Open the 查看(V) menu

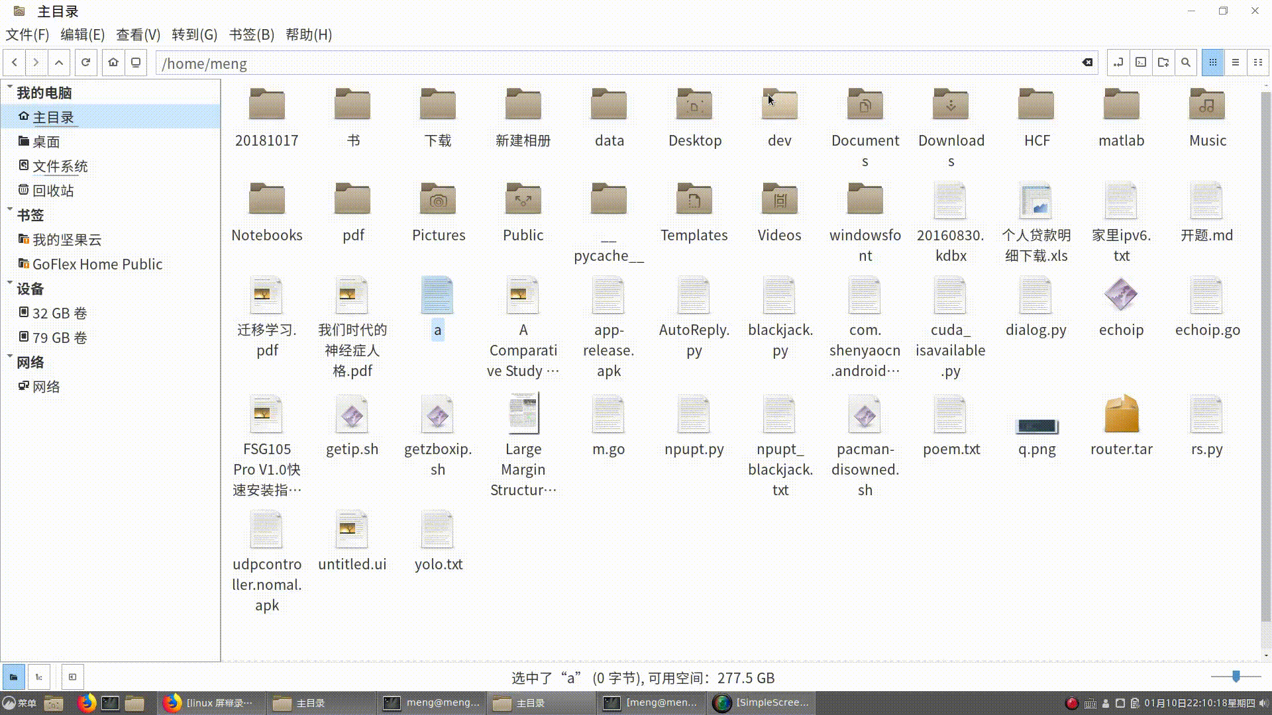tap(138, 34)
